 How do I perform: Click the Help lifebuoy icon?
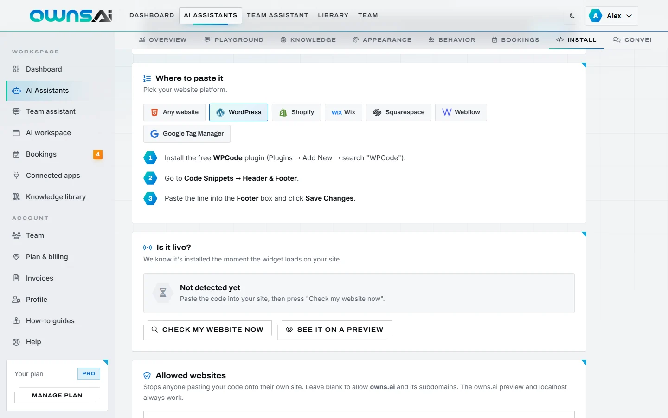pos(16,342)
